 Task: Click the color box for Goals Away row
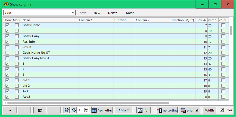(x=223, y=36)
